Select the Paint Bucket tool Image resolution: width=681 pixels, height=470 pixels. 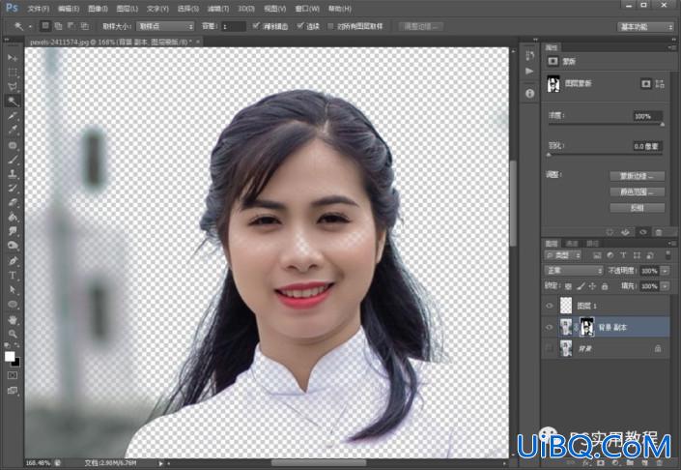click(x=13, y=217)
